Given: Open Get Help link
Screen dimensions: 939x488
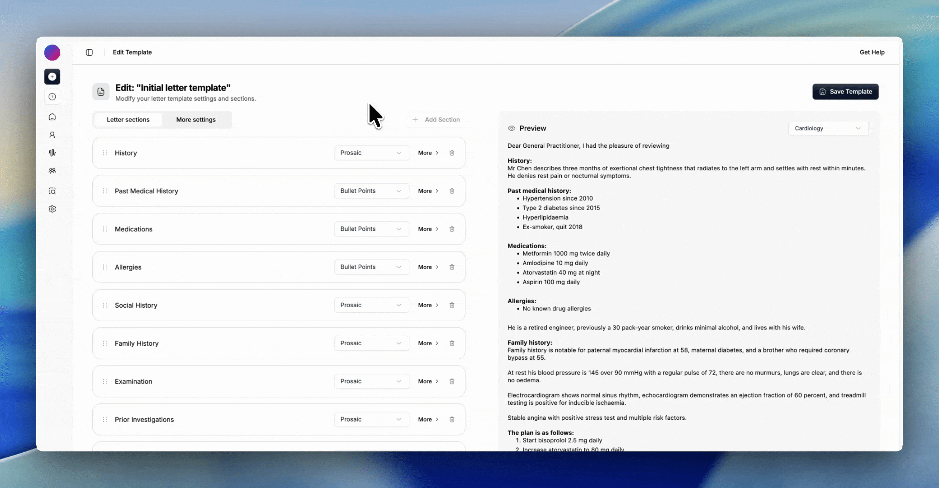Looking at the screenshot, I should [872, 52].
